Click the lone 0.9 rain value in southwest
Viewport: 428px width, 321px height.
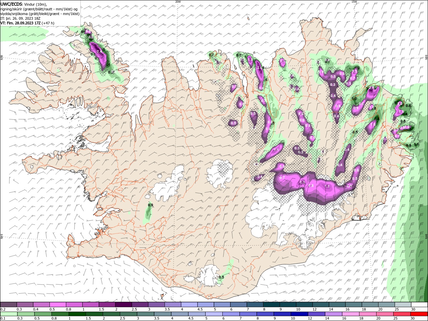(150, 205)
